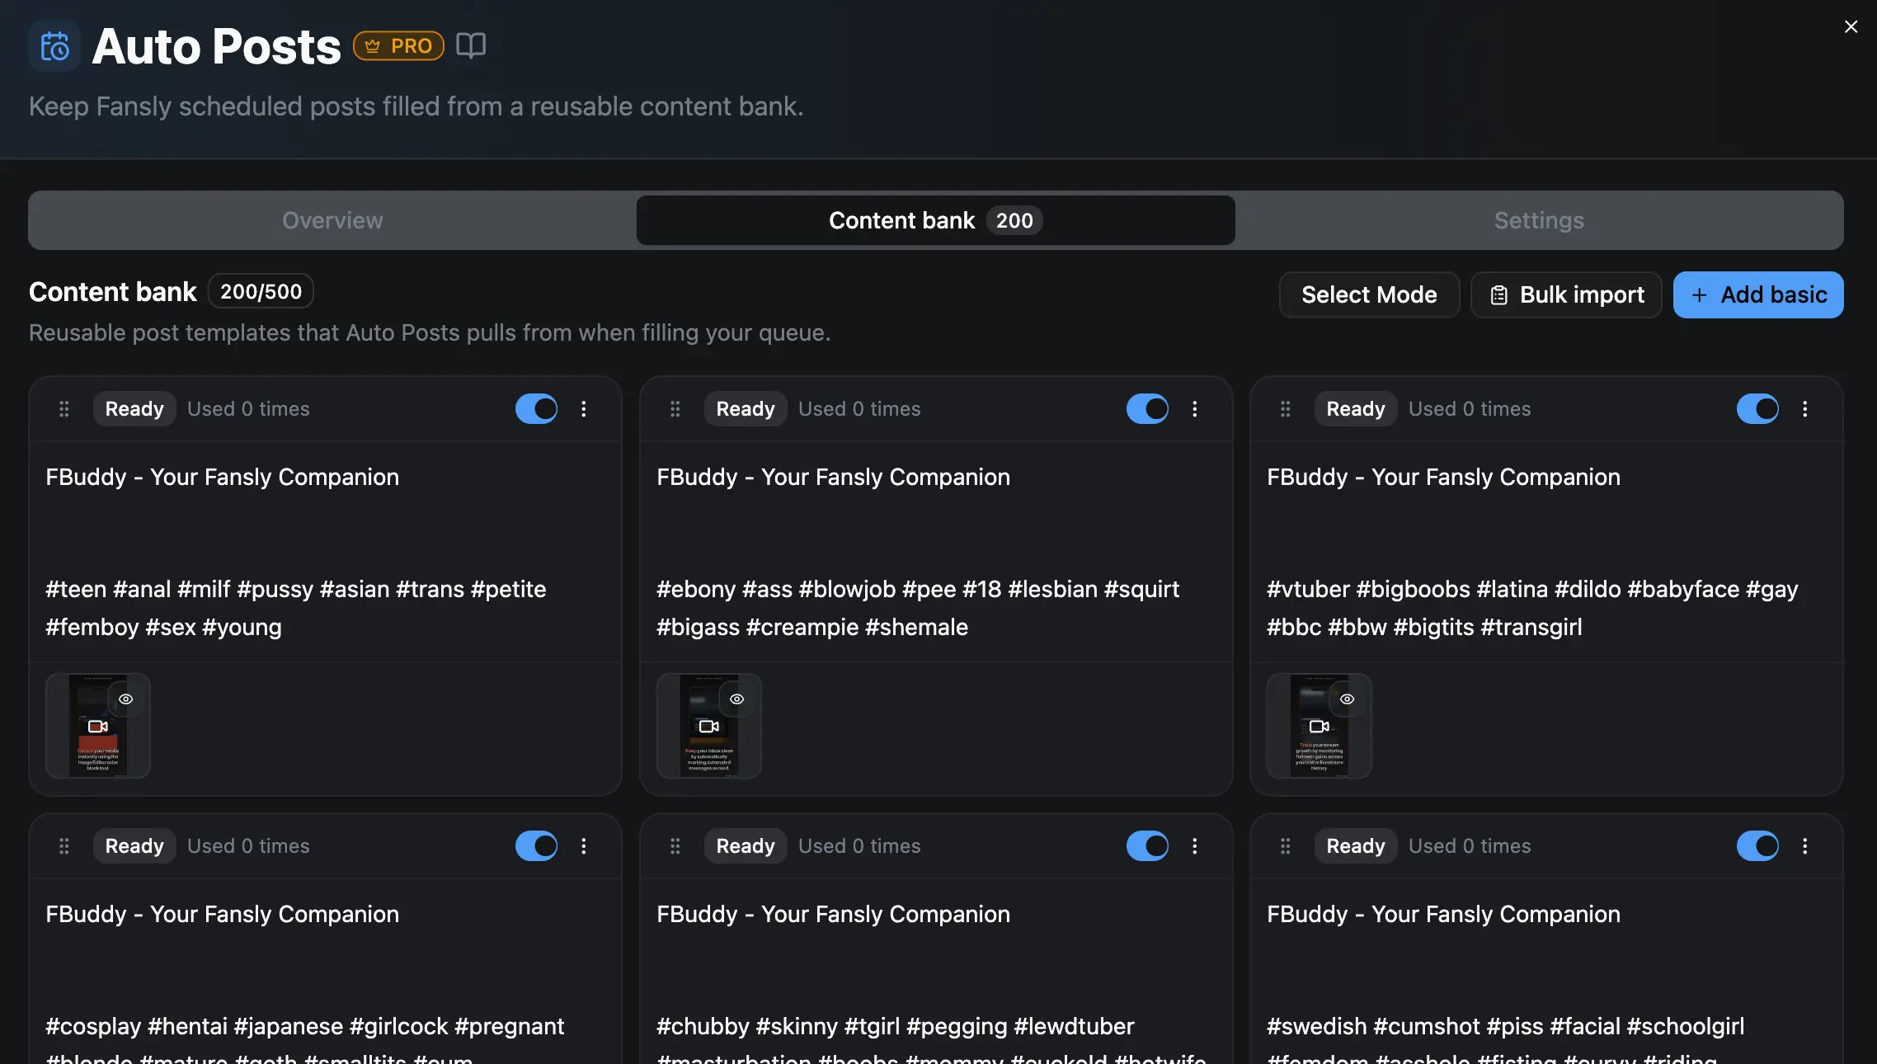Disable the toggle on the #swedish #cumshot card
The width and height of the screenshot is (1877, 1064).
tap(1758, 846)
